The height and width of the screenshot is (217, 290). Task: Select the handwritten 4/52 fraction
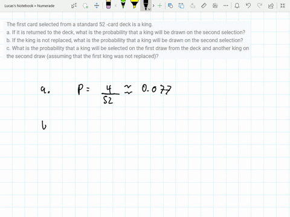point(111,95)
